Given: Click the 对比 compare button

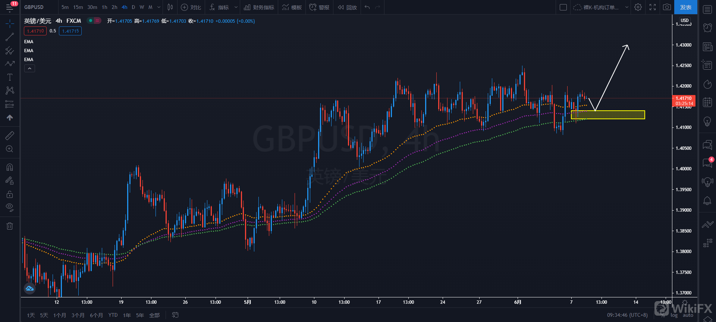Looking at the screenshot, I should (191, 7).
